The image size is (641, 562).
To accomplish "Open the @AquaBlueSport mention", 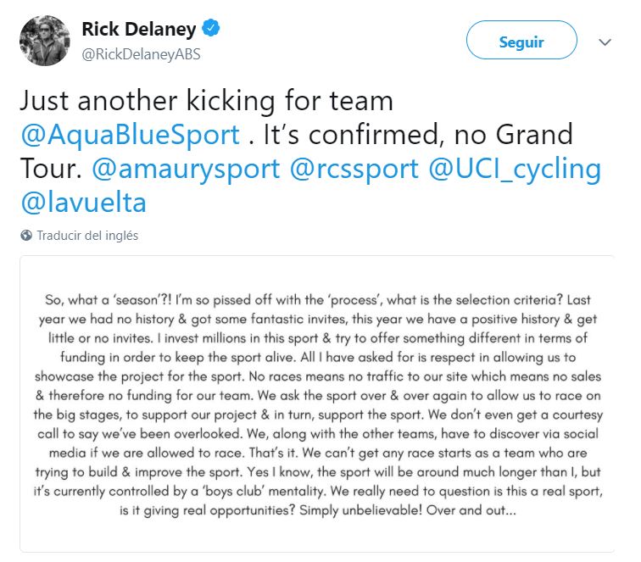I will tap(129, 134).
